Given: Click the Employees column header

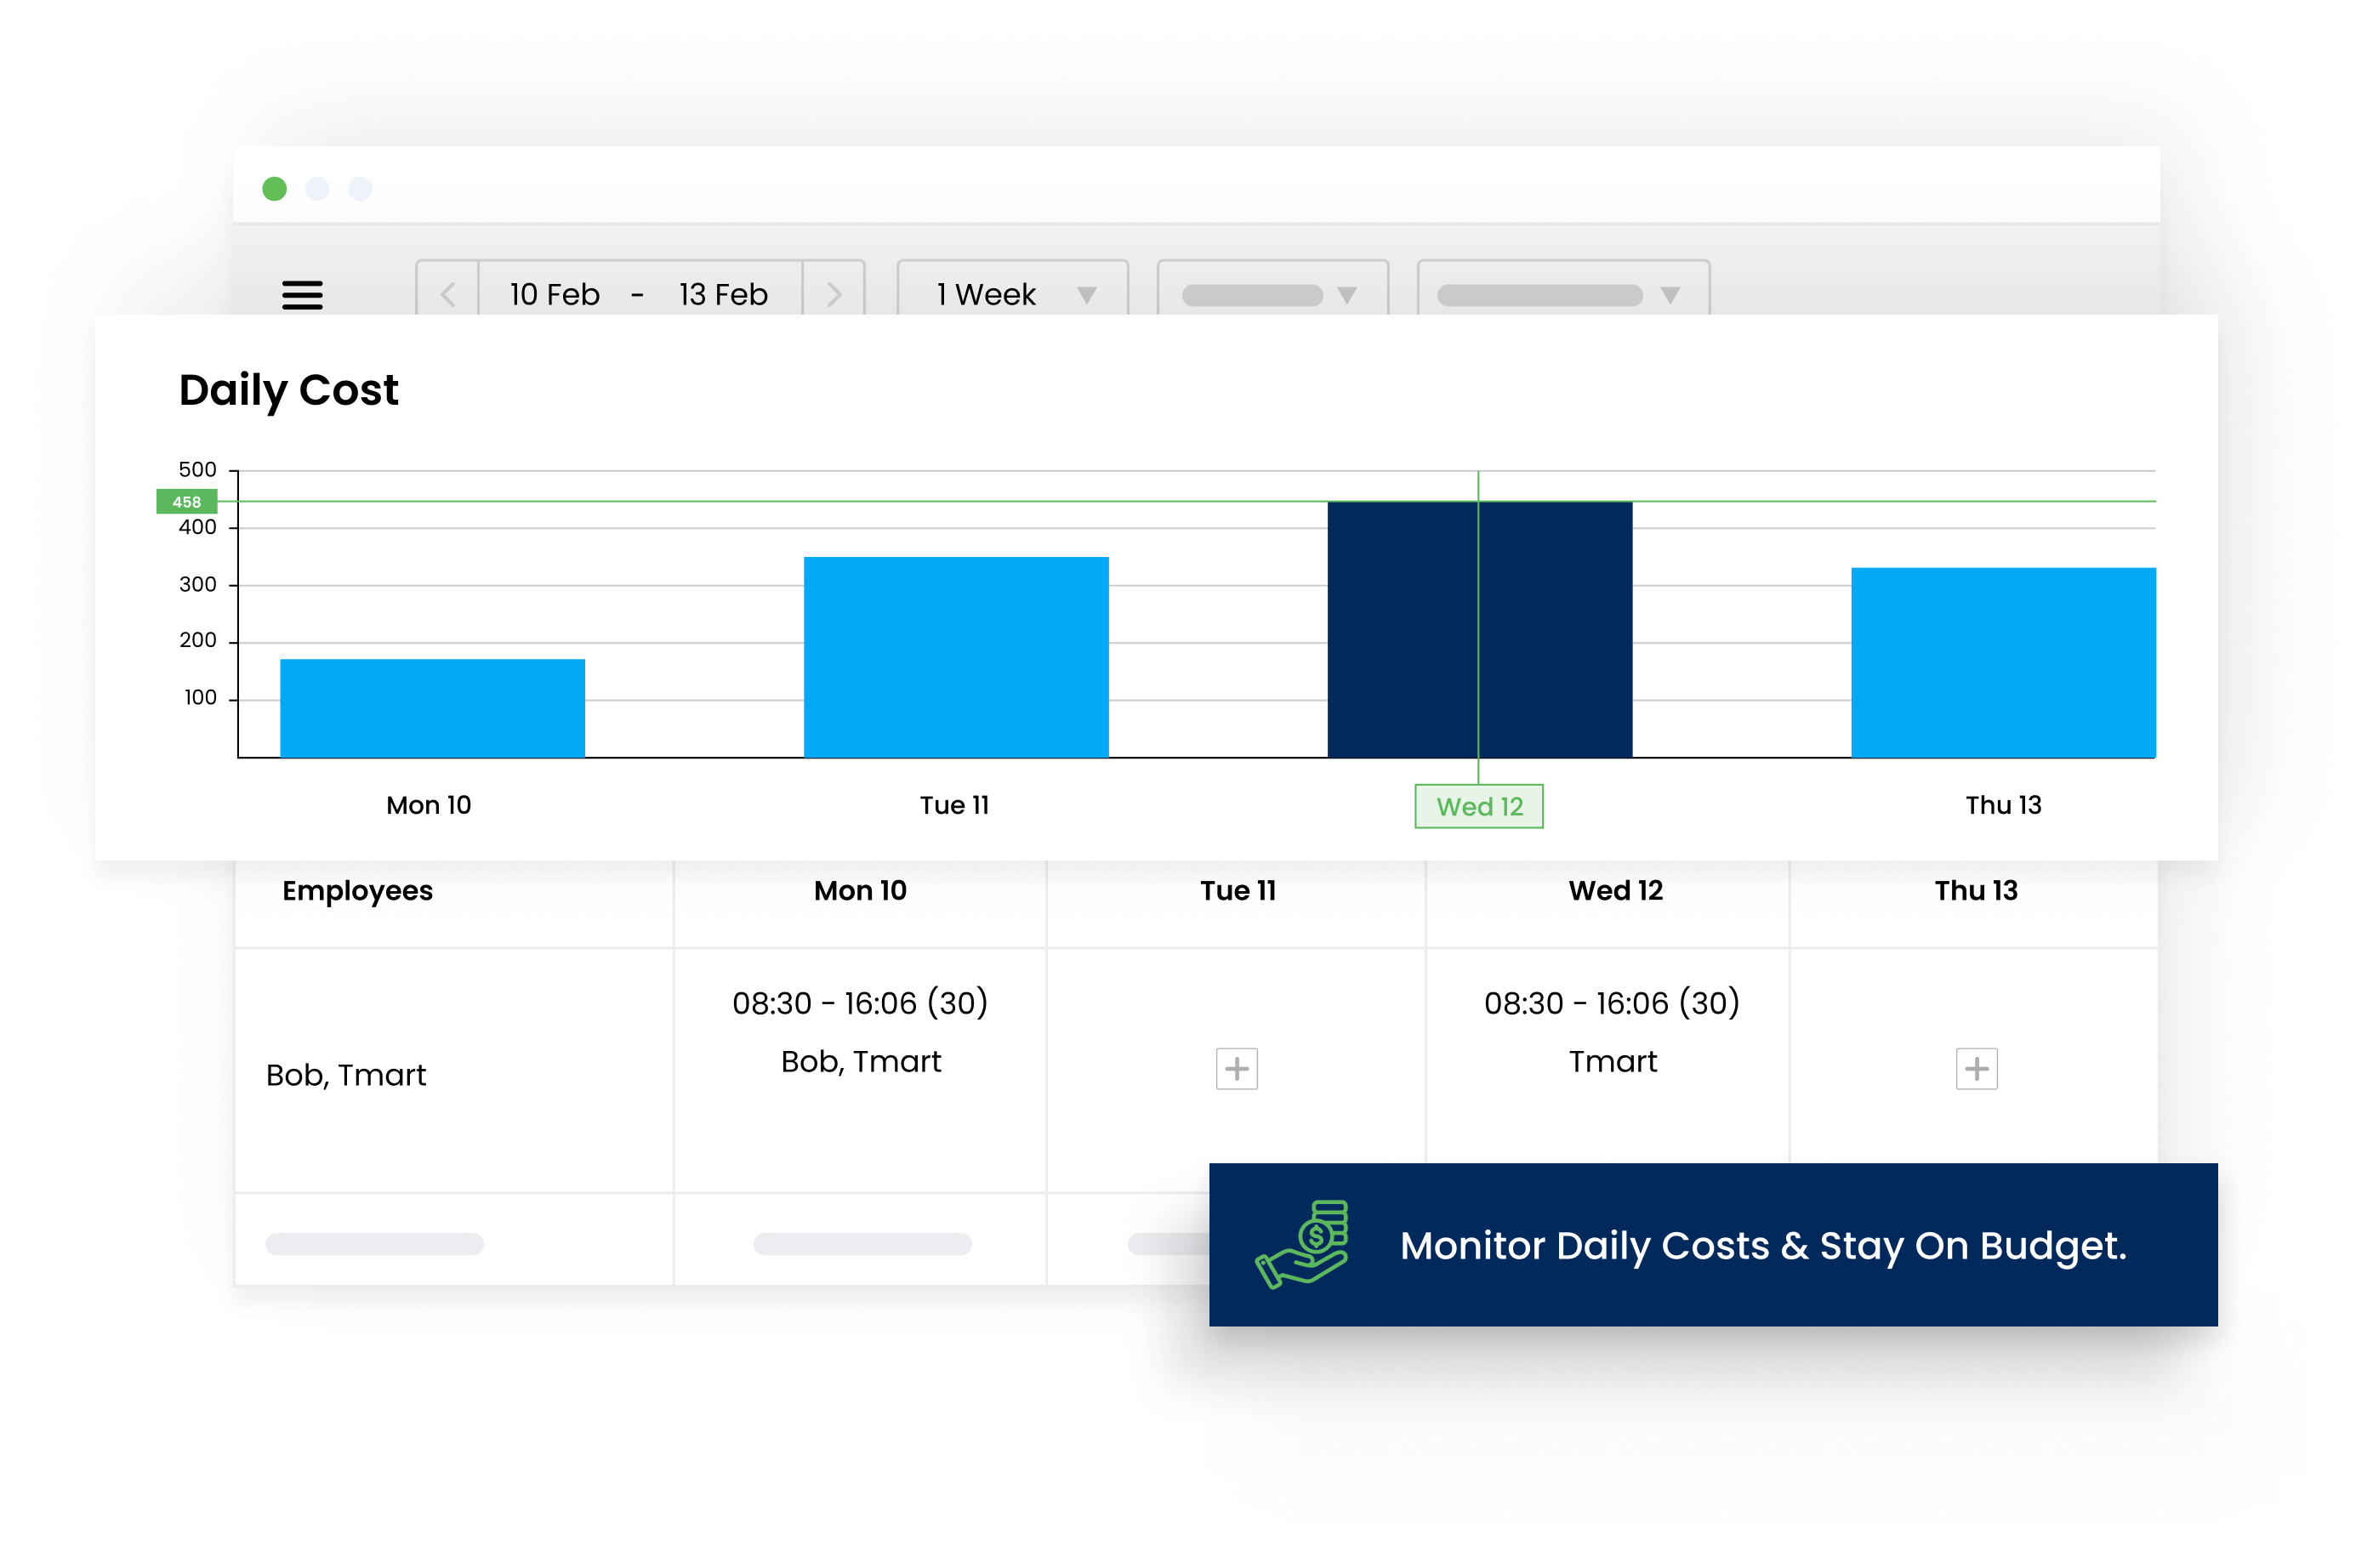Looking at the screenshot, I should (358, 890).
